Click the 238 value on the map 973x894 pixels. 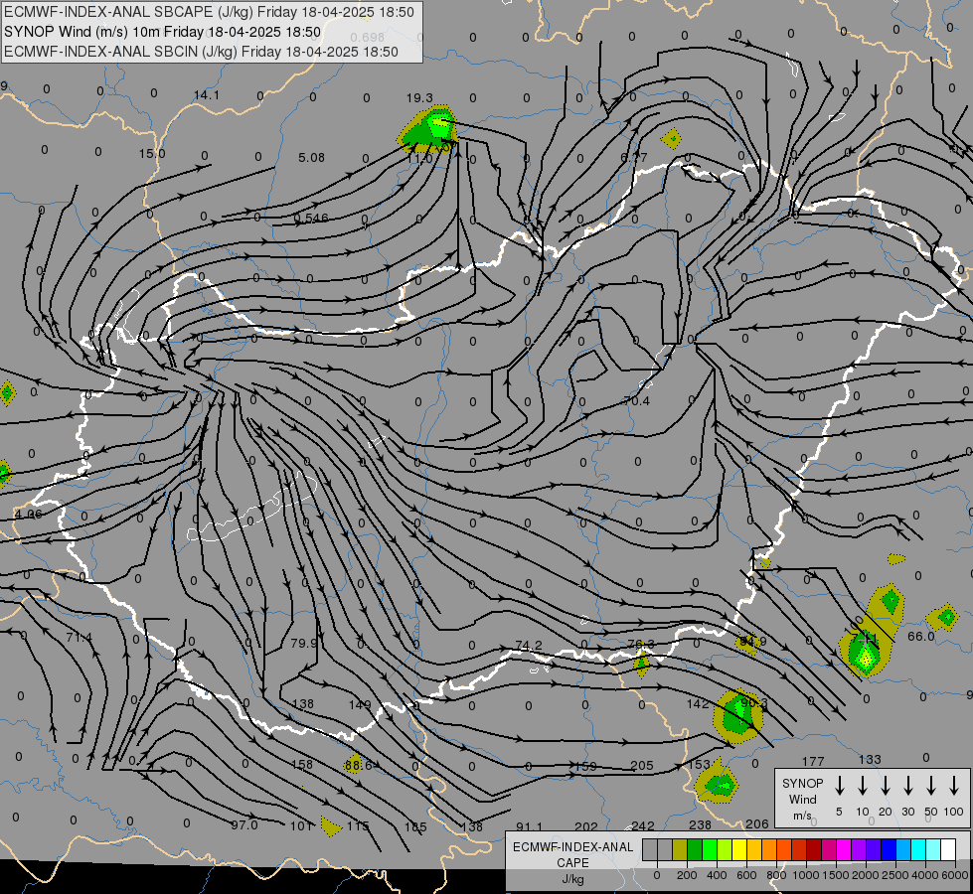point(700,825)
